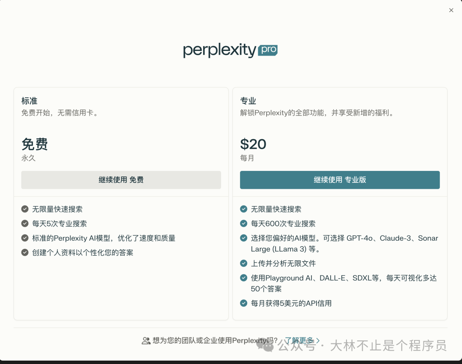Screen dimensions: 462x364
Task: Click 标准的Perplexity AI模型 feature text
Action: 104,238
